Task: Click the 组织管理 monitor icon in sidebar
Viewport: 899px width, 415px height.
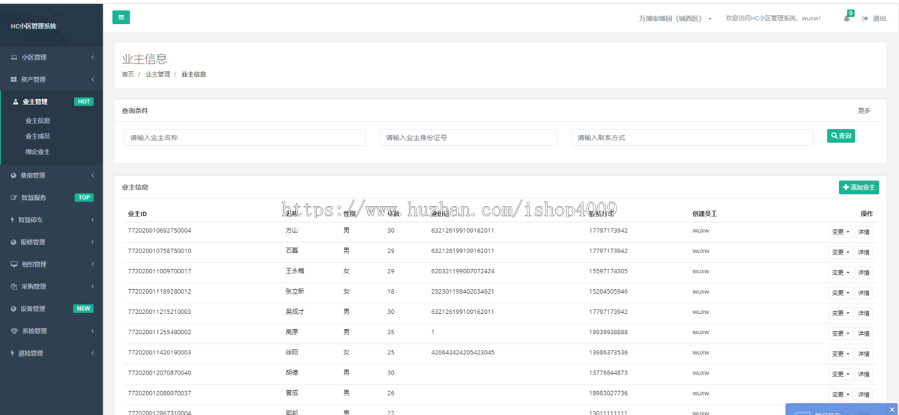Action: click(14, 264)
